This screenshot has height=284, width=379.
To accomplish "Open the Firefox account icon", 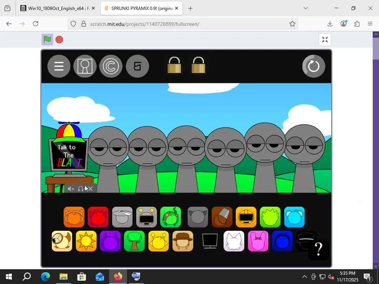I will coord(343,23).
